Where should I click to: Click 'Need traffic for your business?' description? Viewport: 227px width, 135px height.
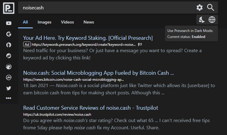(112, 54)
